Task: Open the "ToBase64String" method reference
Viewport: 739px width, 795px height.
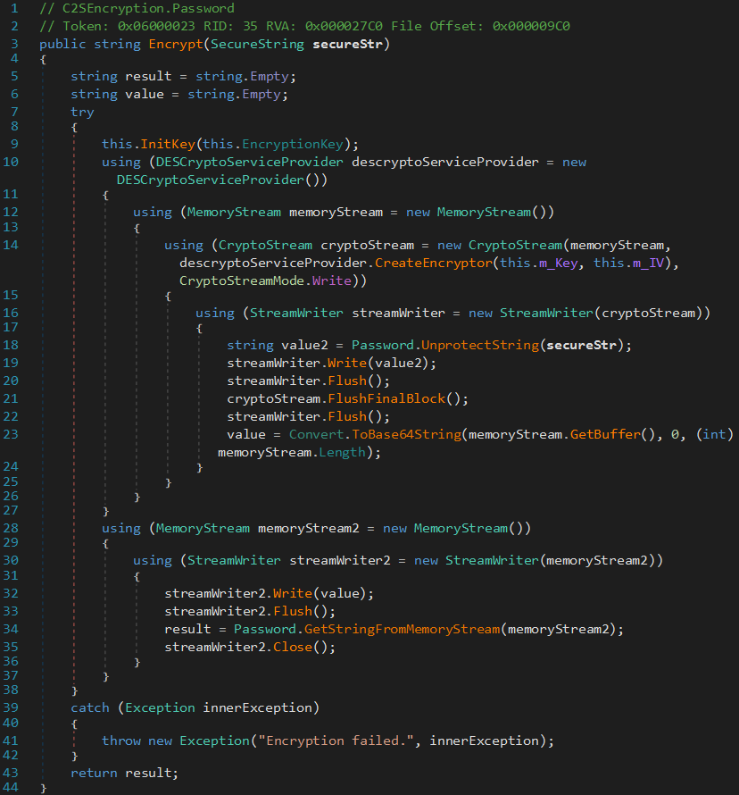Action: 406,434
